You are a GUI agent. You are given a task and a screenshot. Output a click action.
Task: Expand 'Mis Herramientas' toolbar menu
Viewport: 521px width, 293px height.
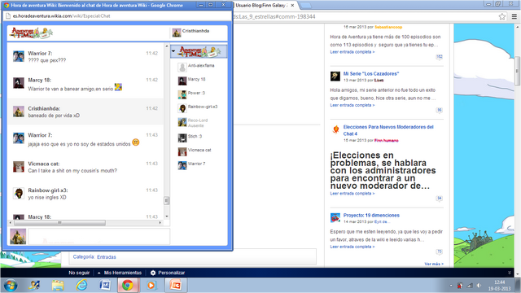tap(120, 273)
